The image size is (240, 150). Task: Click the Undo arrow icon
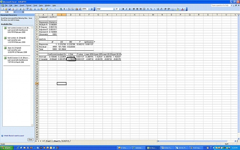coord(50,9)
